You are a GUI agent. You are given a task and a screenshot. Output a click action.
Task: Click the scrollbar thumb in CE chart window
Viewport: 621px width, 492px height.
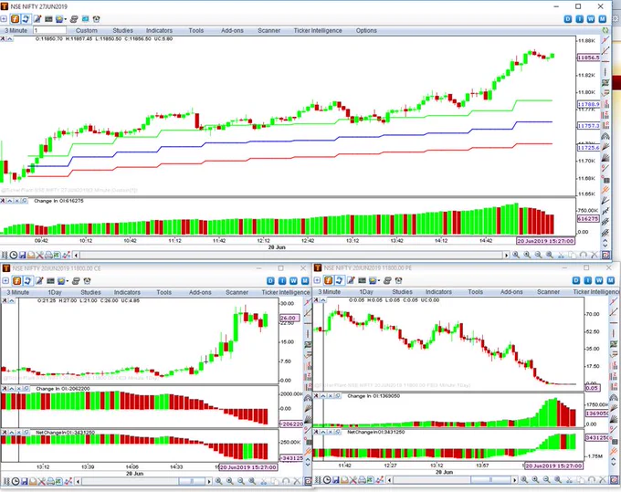tap(192, 481)
